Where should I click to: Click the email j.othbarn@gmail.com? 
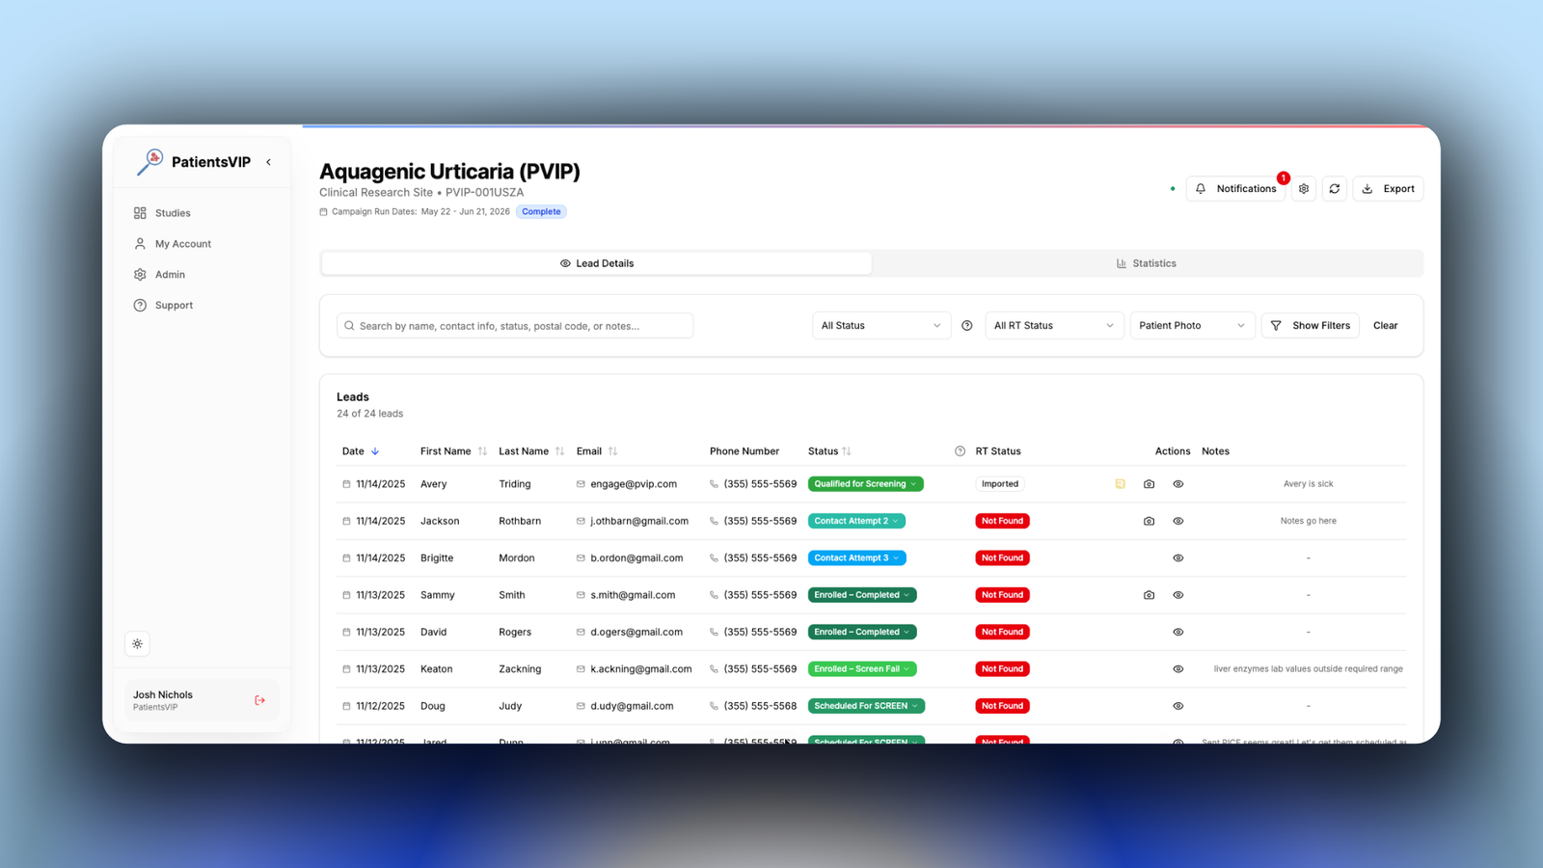pyautogui.click(x=639, y=521)
